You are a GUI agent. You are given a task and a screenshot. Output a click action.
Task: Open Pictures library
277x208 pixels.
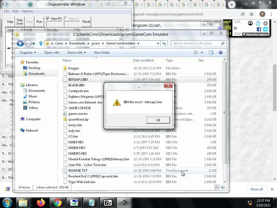34,102
